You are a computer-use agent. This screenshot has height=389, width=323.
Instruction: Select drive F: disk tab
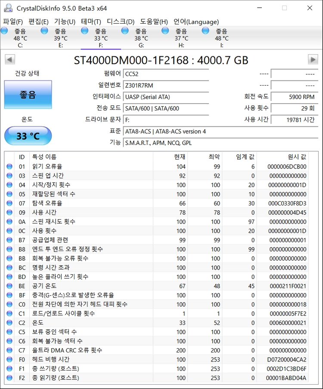(x=101, y=38)
